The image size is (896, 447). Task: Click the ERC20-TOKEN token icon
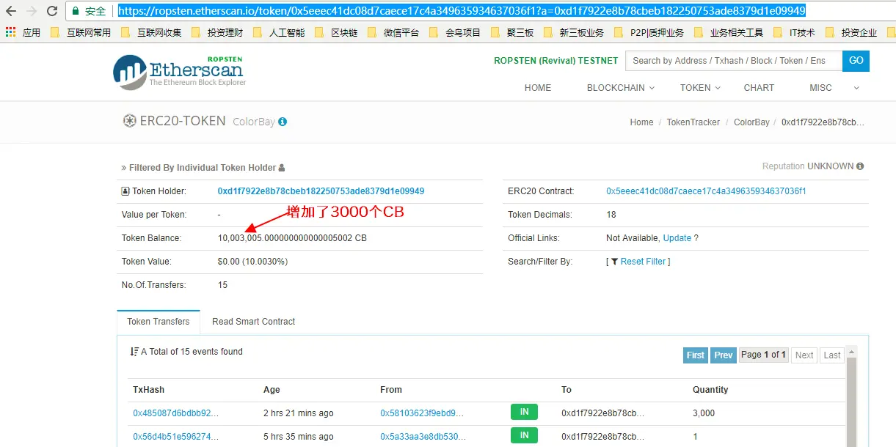click(130, 121)
